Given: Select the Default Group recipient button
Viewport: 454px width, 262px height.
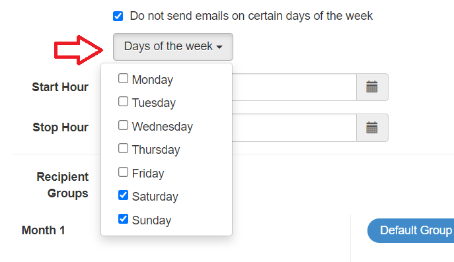Looking at the screenshot, I should (410, 230).
